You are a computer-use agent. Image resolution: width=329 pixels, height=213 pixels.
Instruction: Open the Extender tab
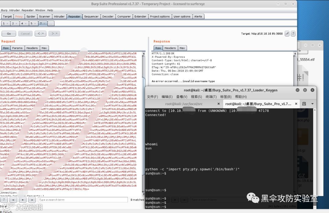(140, 16)
